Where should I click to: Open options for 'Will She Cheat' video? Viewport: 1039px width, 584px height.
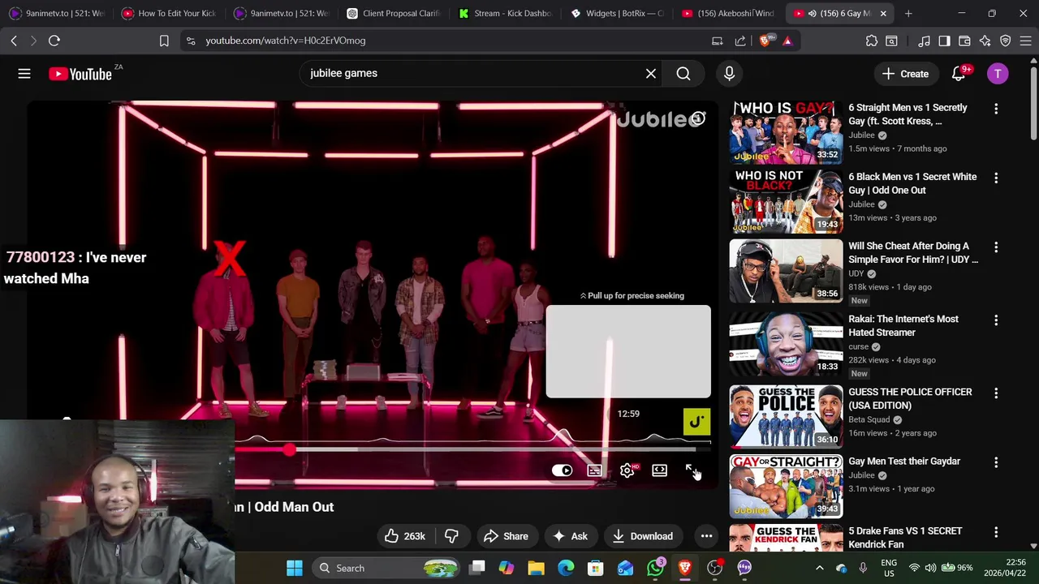tap(996, 247)
